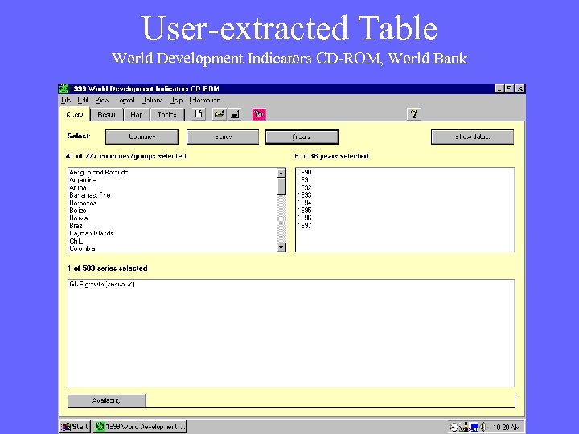Click the Availability button

[107, 400]
